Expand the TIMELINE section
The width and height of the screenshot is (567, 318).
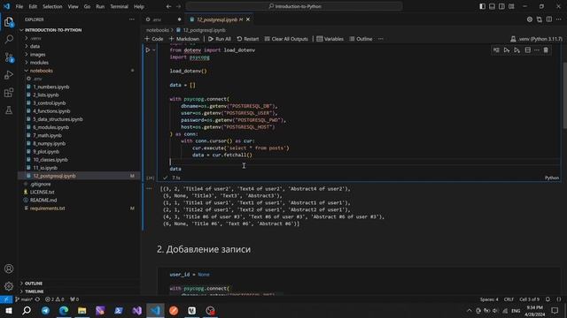34,291
